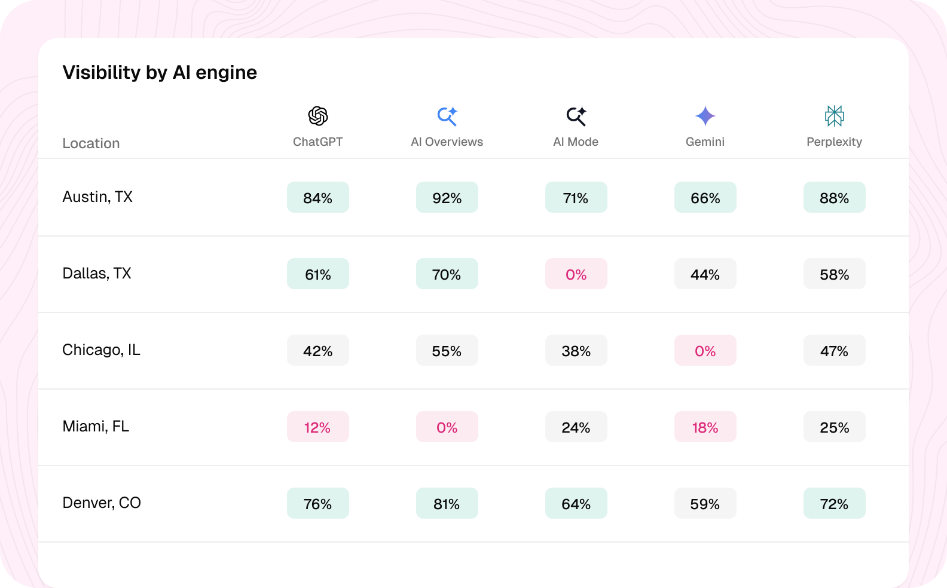The width and height of the screenshot is (947, 588).
Task: Click Miami's 18% Gemini badge
Action: point(705,427)
